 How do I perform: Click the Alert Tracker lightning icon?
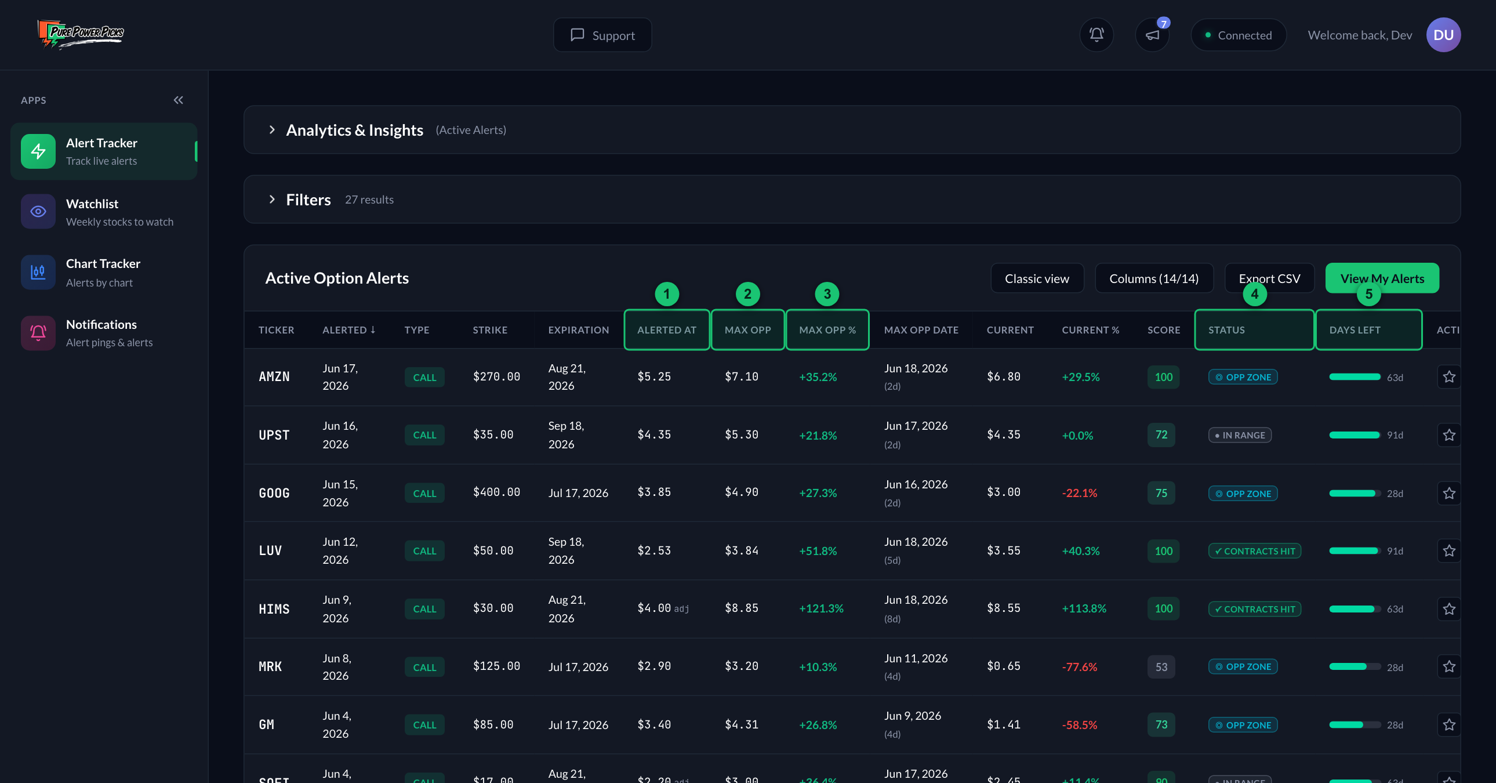point(38,151)
